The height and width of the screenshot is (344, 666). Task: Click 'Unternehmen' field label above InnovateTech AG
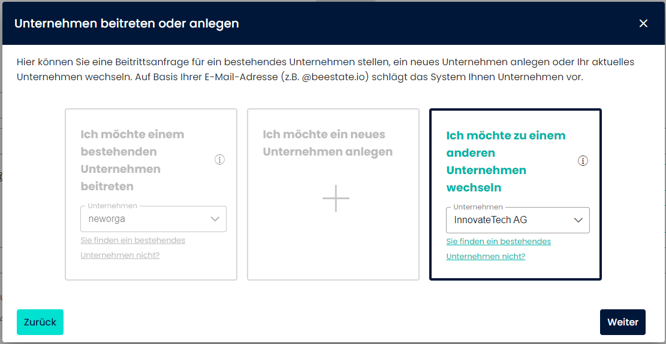(x=478, y=207)
